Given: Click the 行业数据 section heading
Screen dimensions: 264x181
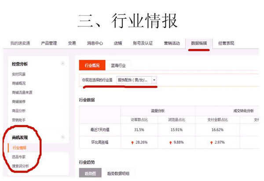Looking at the screenshot, I should pos(87,100).
